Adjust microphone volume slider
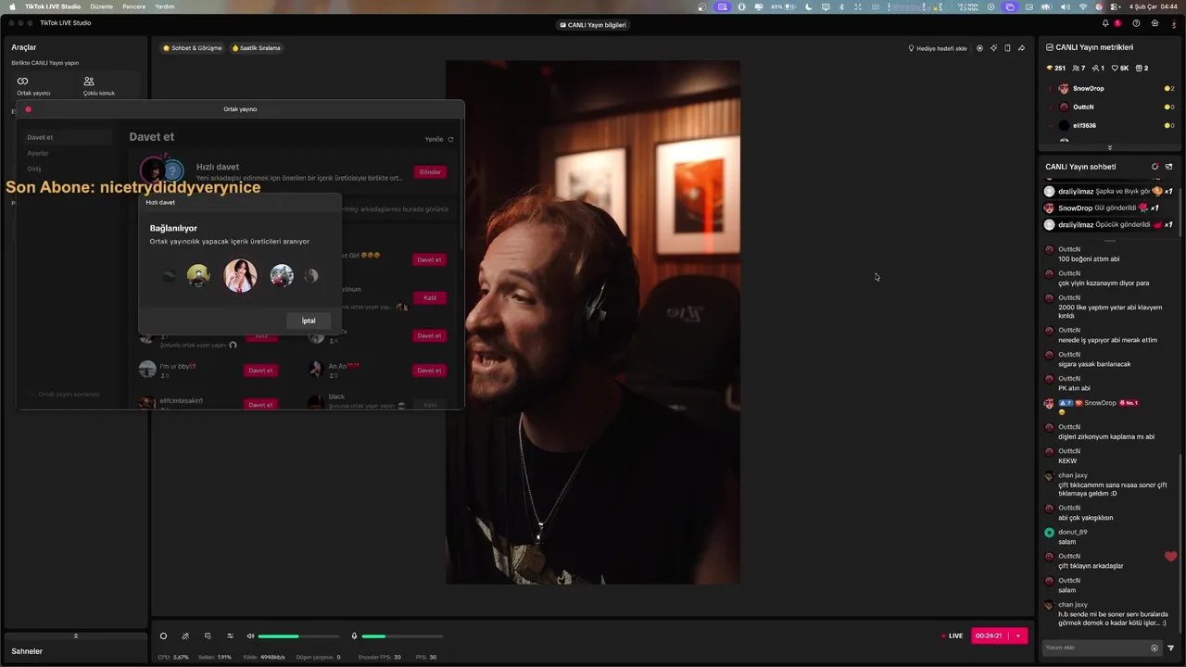The image size is (1186, 667). point(402,636)
